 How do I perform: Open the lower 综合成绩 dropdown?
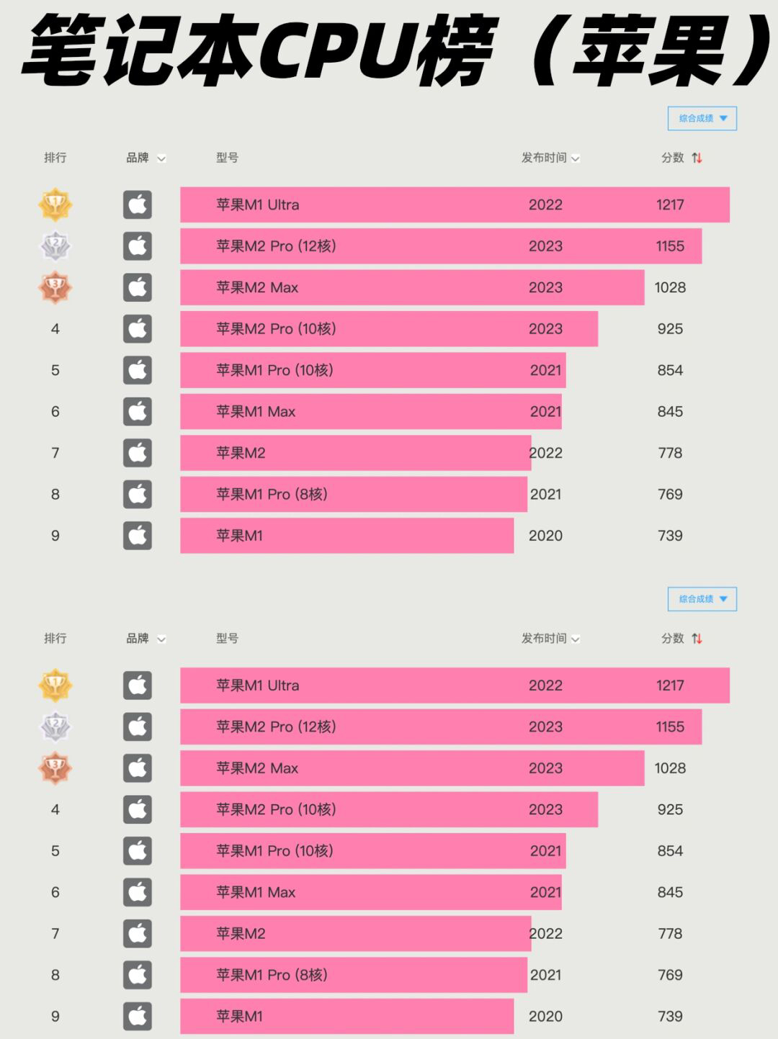click(x=702, y=599)
